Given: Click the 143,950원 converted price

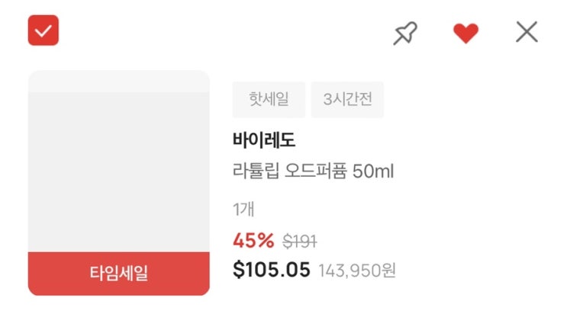Looking at the screenshot, I should (357, 271).
